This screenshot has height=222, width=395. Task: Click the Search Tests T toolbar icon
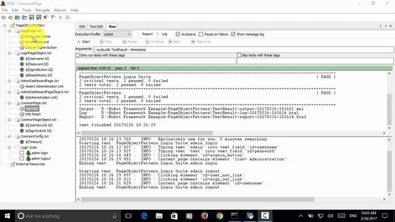coord(53,17)
